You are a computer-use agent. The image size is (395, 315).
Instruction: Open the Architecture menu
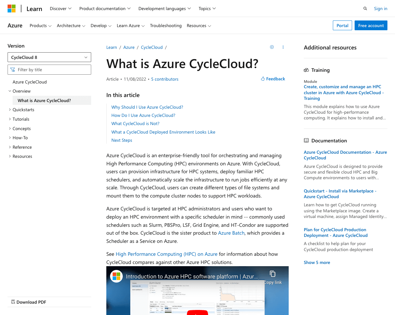coord(71,26)
